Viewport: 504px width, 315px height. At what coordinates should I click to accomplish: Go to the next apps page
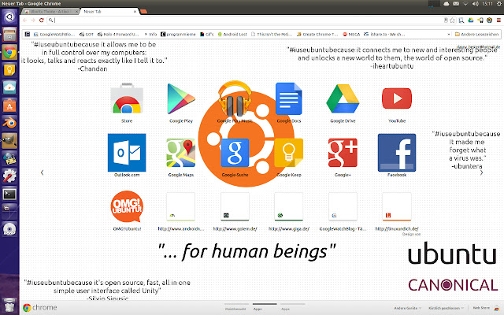481,172
